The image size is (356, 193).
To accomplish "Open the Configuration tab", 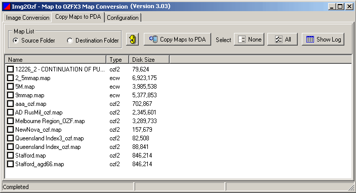I will pyautogui.click(x=123, y=18).
